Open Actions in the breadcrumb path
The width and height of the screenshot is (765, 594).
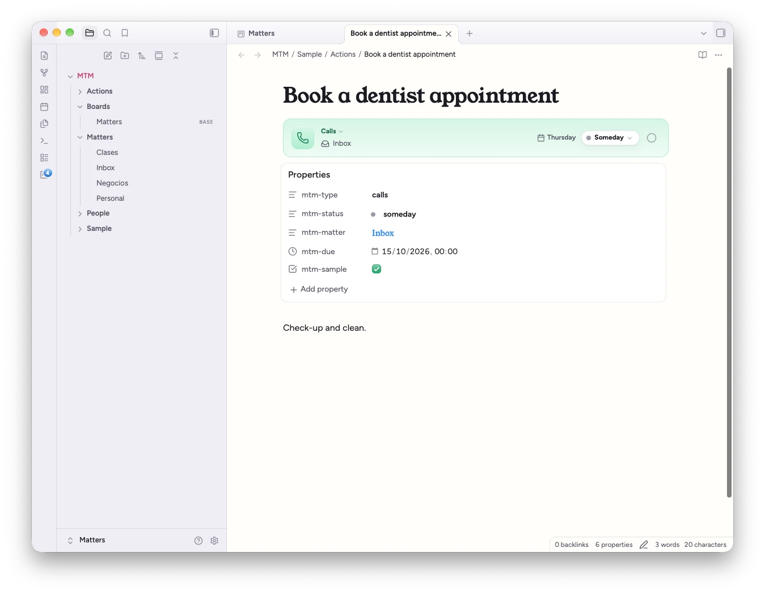pos(343,54)
